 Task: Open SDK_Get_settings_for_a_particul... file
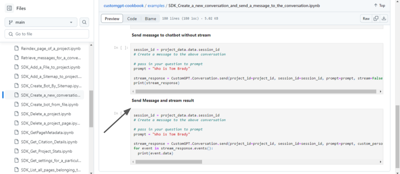coord(51,161)
